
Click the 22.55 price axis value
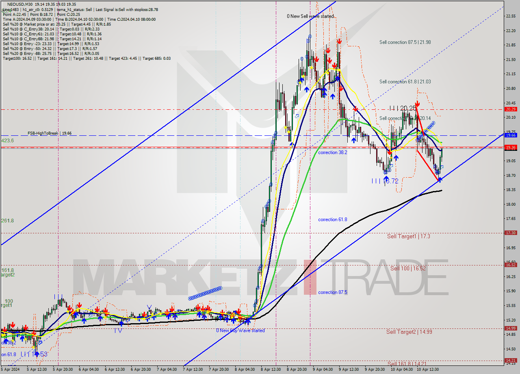pos(511,16)
